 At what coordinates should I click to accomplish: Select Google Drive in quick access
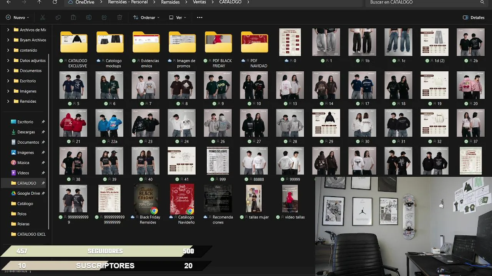tap(28, 193)
